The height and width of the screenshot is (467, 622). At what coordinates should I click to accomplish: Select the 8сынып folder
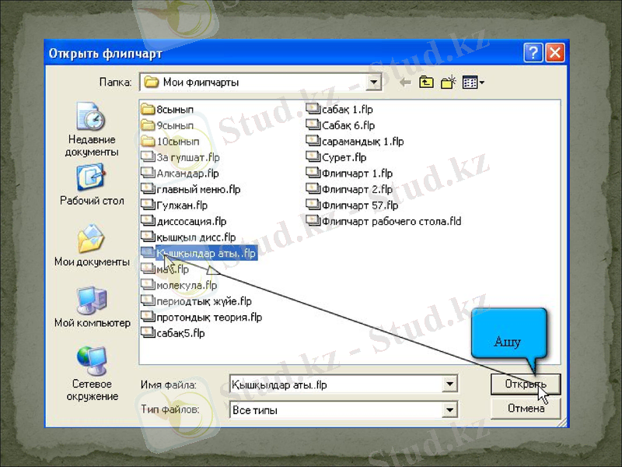coord(174,110)
